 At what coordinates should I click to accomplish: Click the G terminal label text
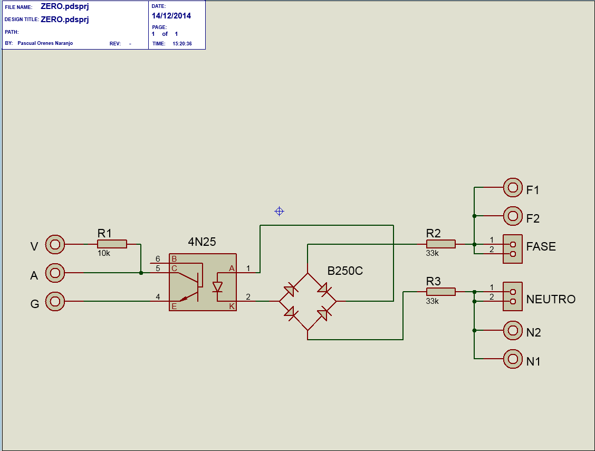(x=34, y=304)
